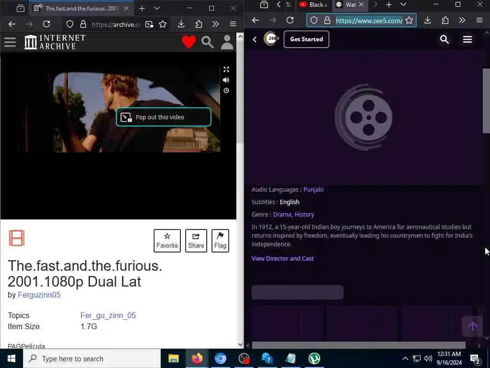Image resolution: width=490 pixels, height=368 pixels.
Task: List all tabs in left Firefox window
Action: 157,9
